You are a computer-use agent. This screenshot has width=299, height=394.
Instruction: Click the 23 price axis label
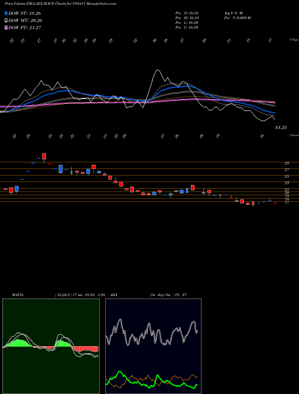[x=286, y=183]
